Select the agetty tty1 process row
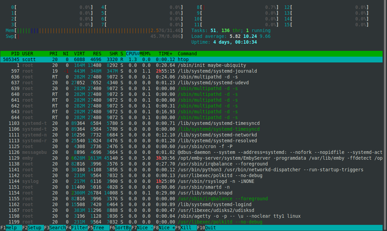 pyautogui.click(x=191, y=216)
